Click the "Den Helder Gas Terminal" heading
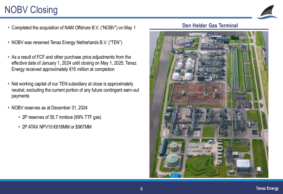 pos(210,25)
